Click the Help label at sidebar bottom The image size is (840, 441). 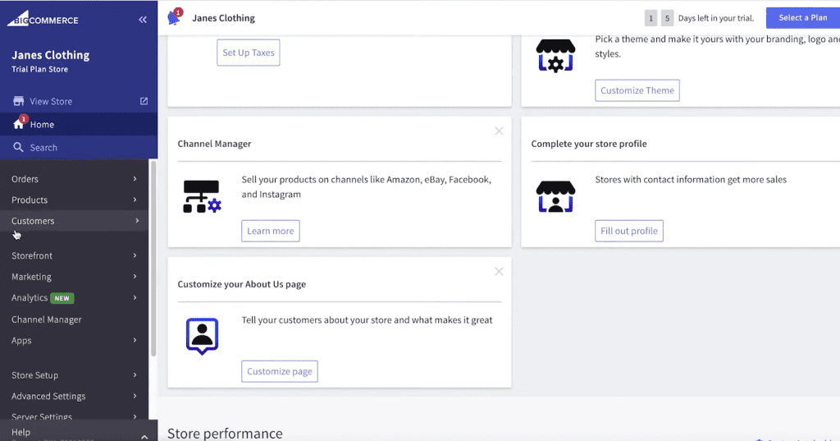point(21,432)
